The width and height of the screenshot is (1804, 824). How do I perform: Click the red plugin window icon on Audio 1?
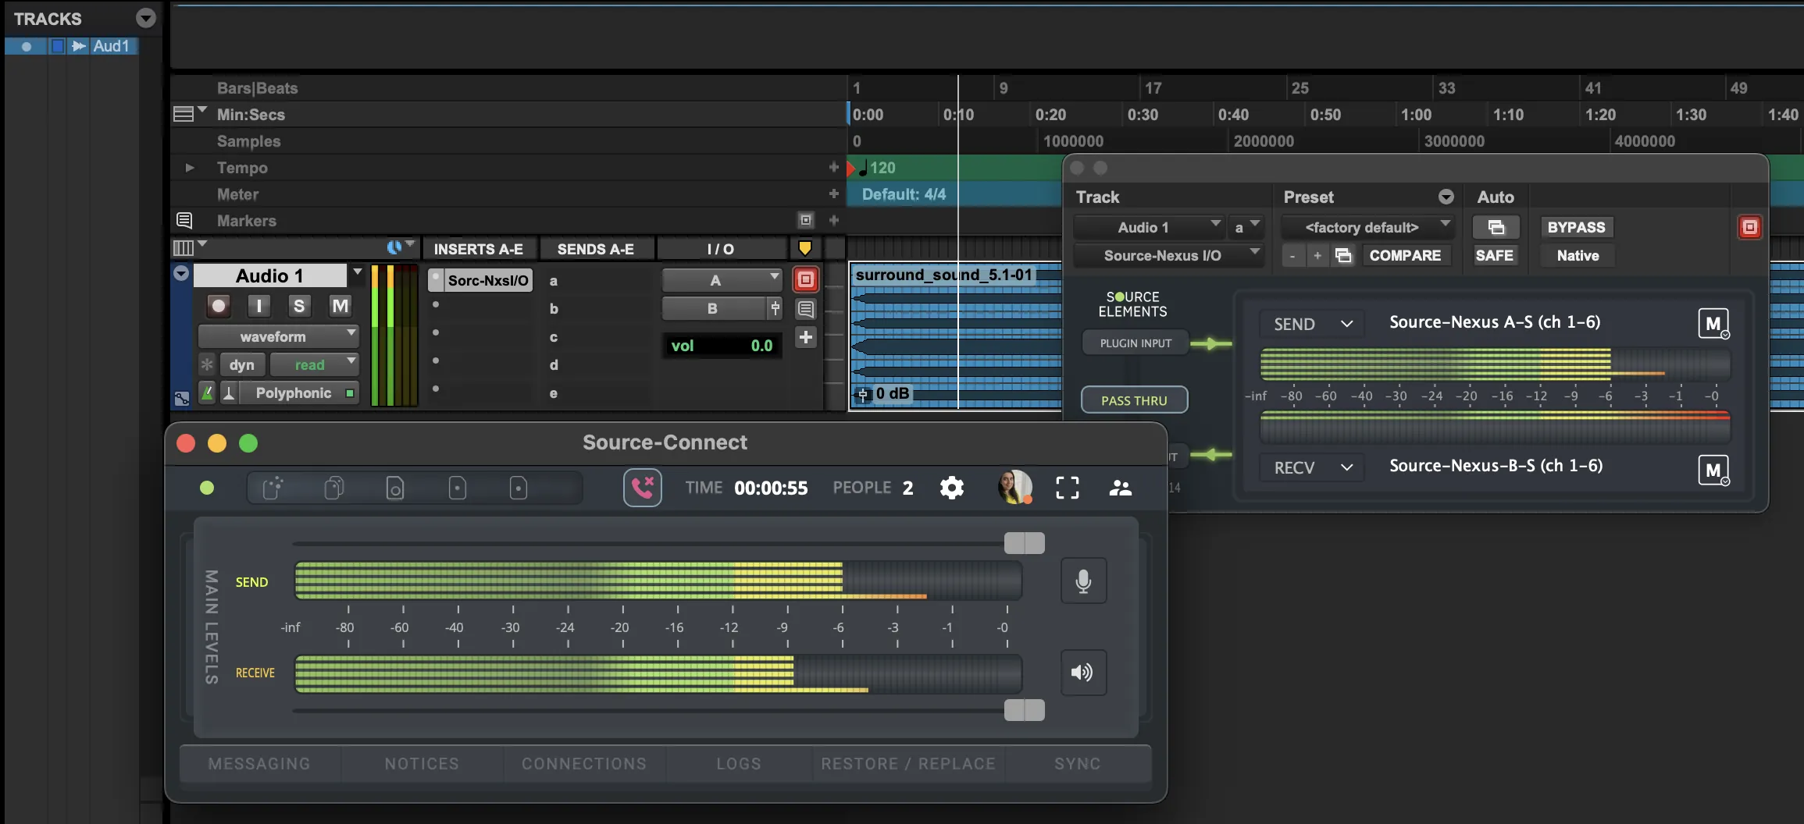point(806,279)
